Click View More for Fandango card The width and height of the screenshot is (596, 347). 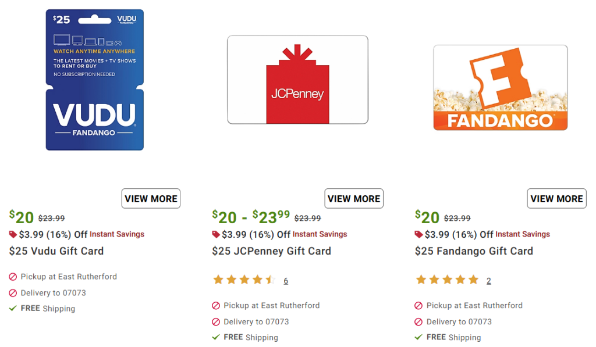click(556, 199)
